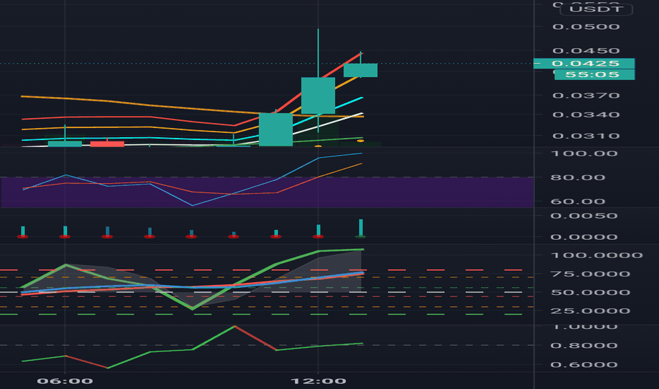
Task: Click the 80.00 oscillator scale label
Action: tap(578, 178)
